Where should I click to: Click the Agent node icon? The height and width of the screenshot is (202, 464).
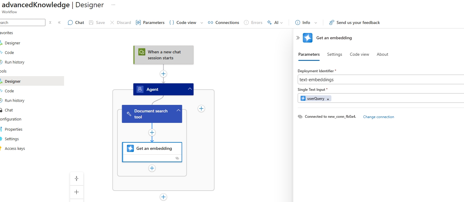click(x=140, y=89)
